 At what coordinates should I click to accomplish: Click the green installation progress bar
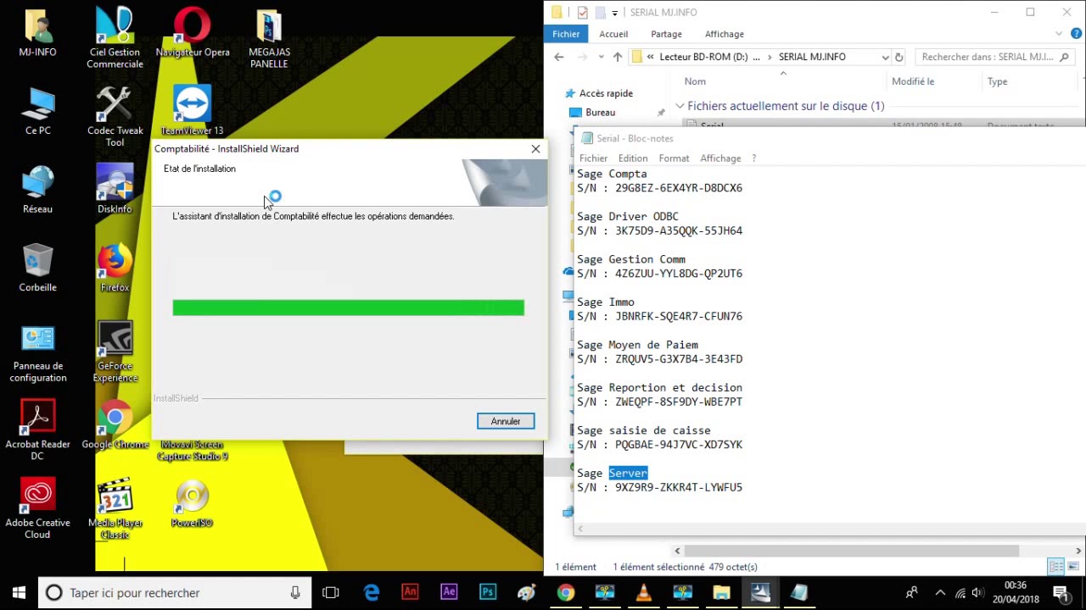[x=348, y=308]
